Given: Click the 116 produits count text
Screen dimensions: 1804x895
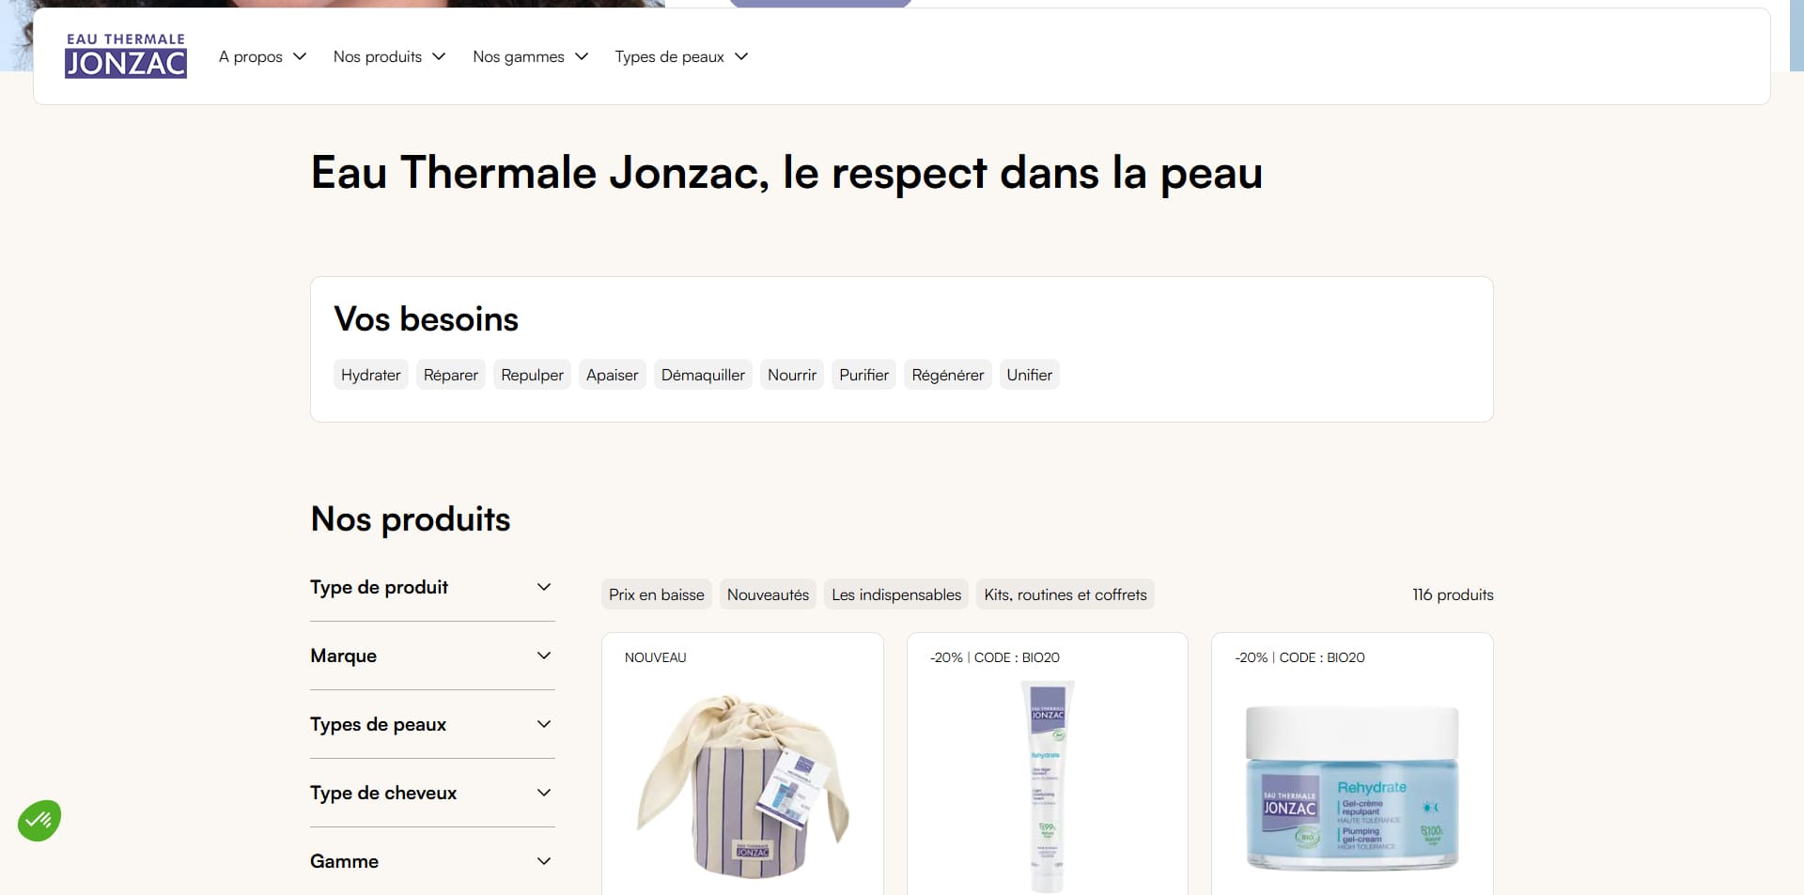Looking at the screenshot, I should 1453,594.
